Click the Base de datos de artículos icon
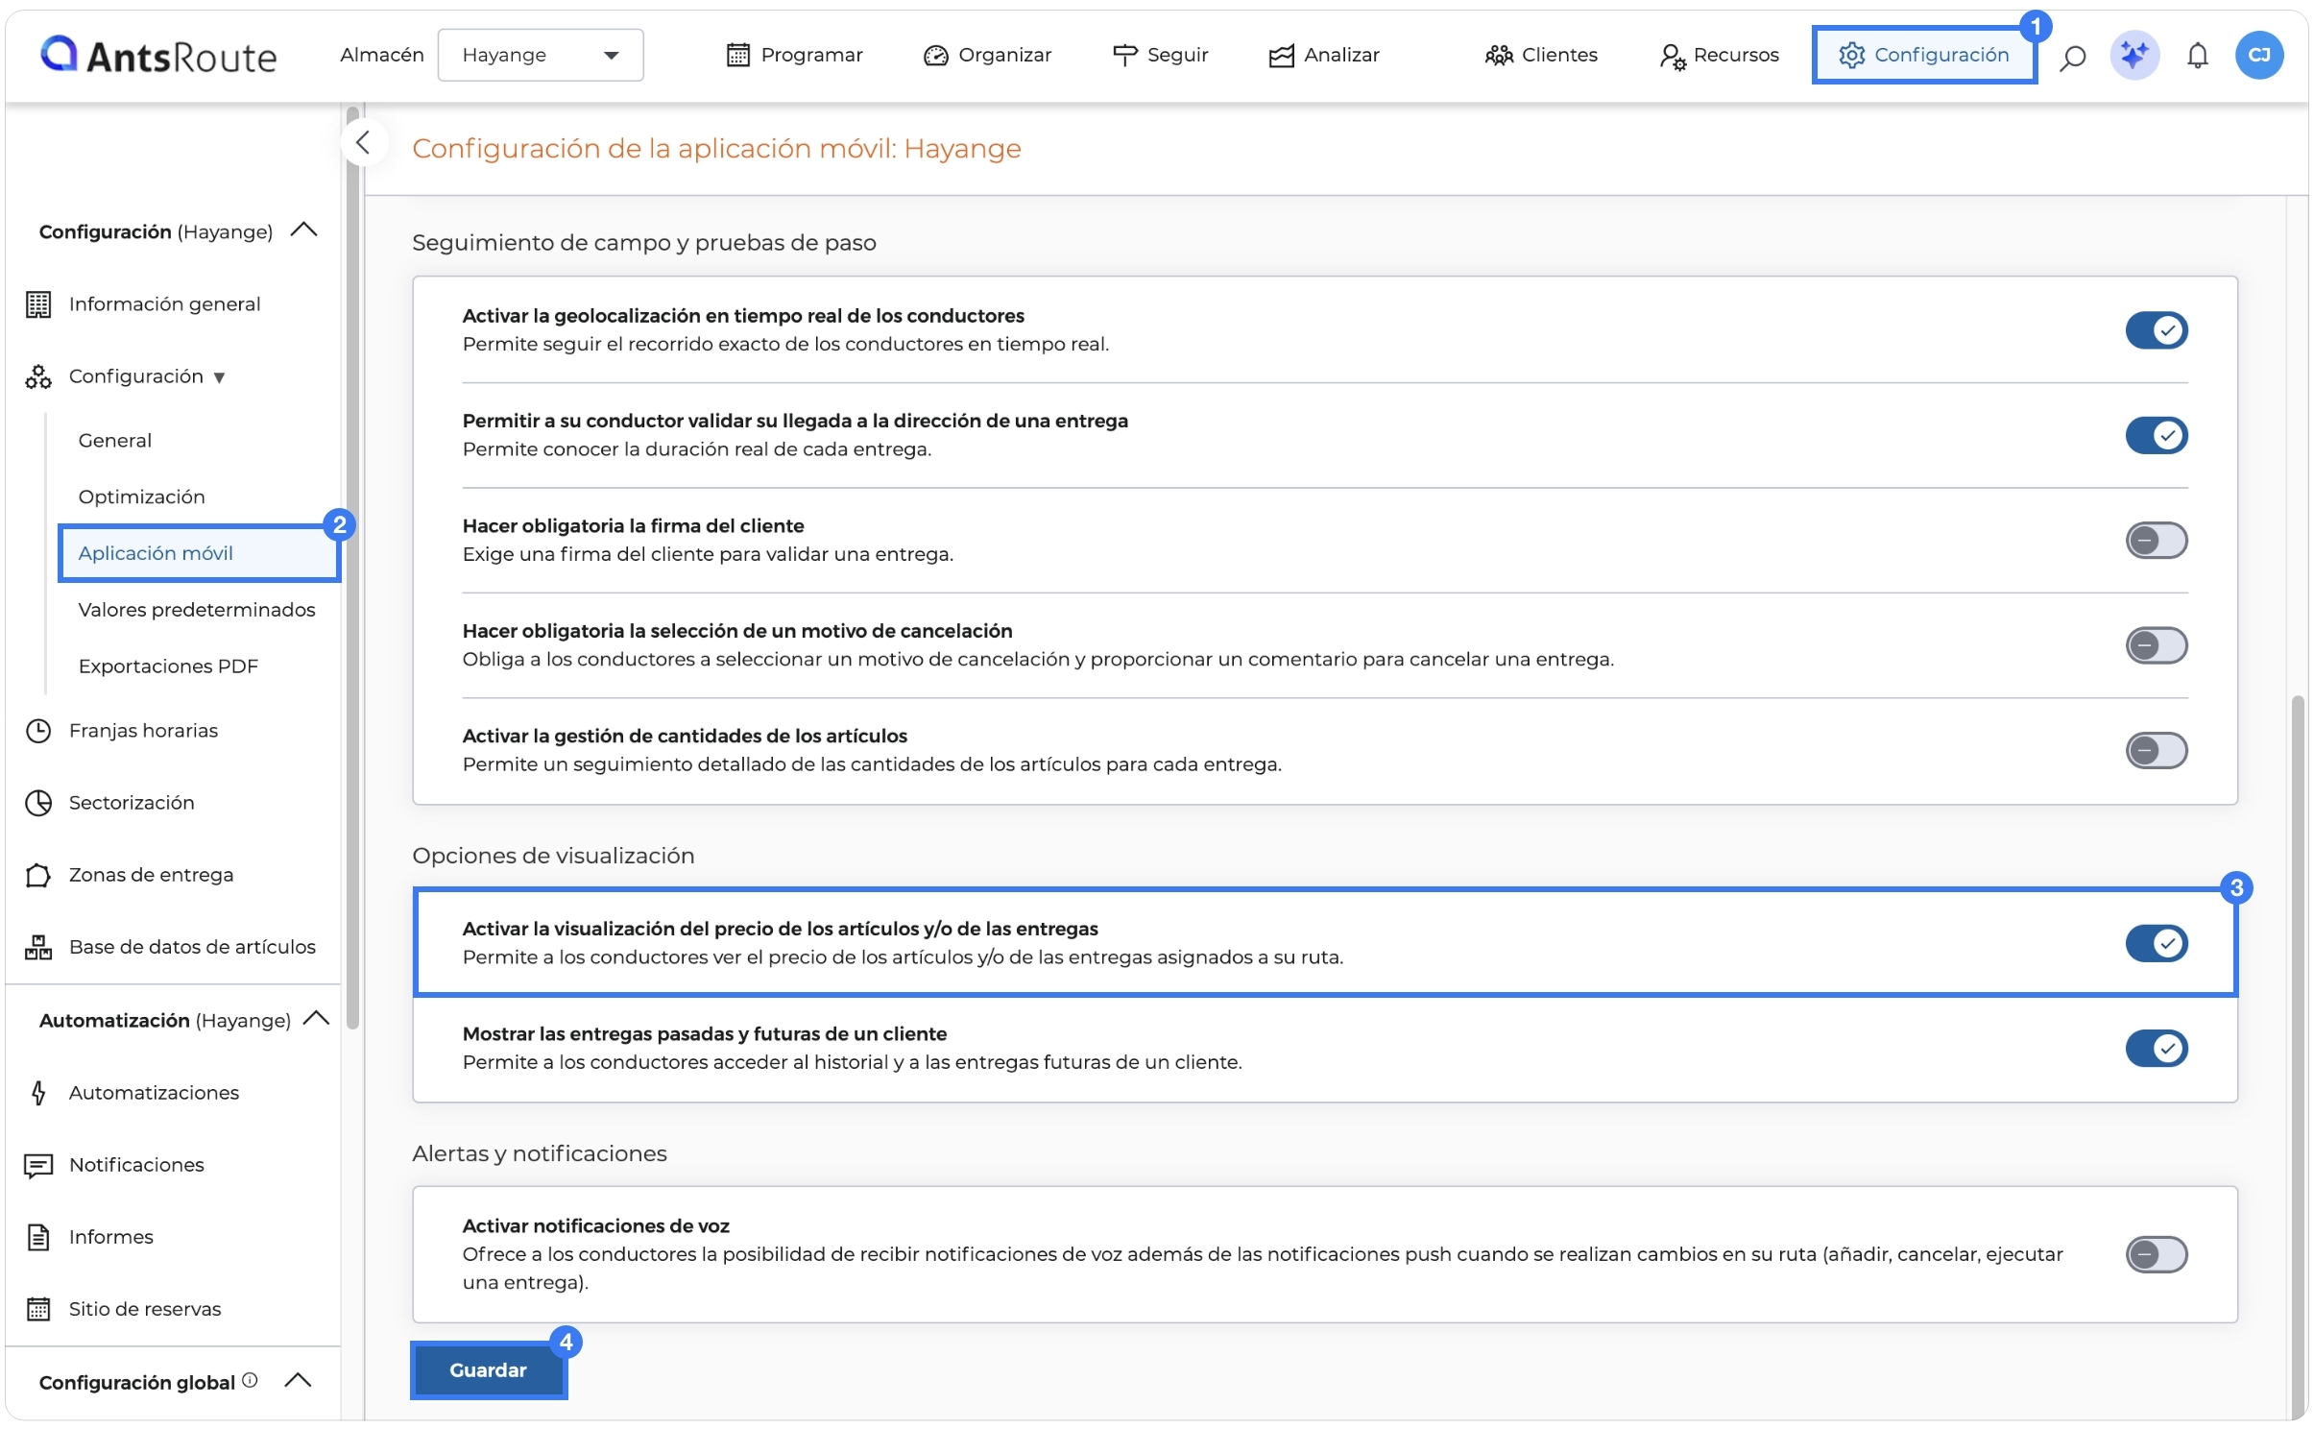Screen dimensions: 2314x1429 (x=37, y=947)
